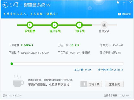Click the 当前操作系统 WIN_7 X64 text
This screenshot has height=100, width=134.
pos(117,95)
